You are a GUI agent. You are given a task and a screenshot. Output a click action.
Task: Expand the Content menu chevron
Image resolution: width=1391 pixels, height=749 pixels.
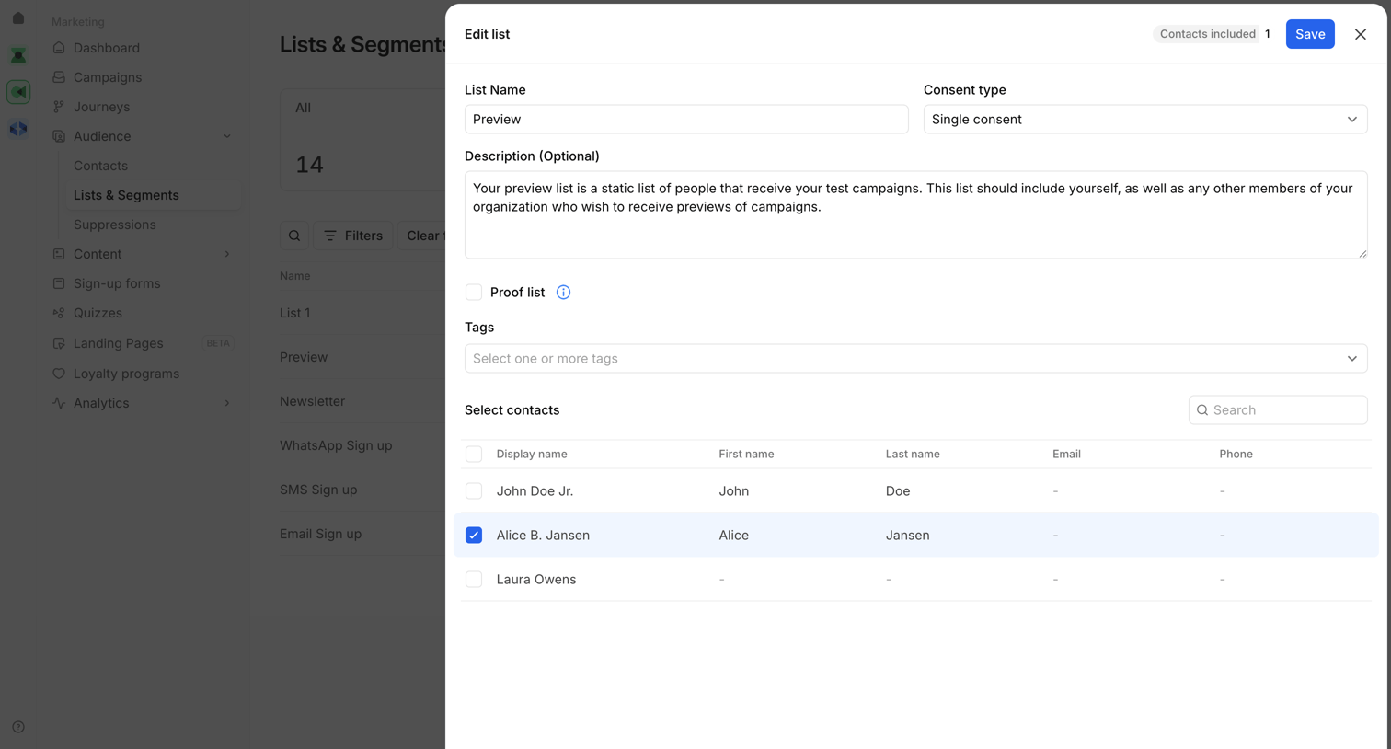[x=227, y=254]
